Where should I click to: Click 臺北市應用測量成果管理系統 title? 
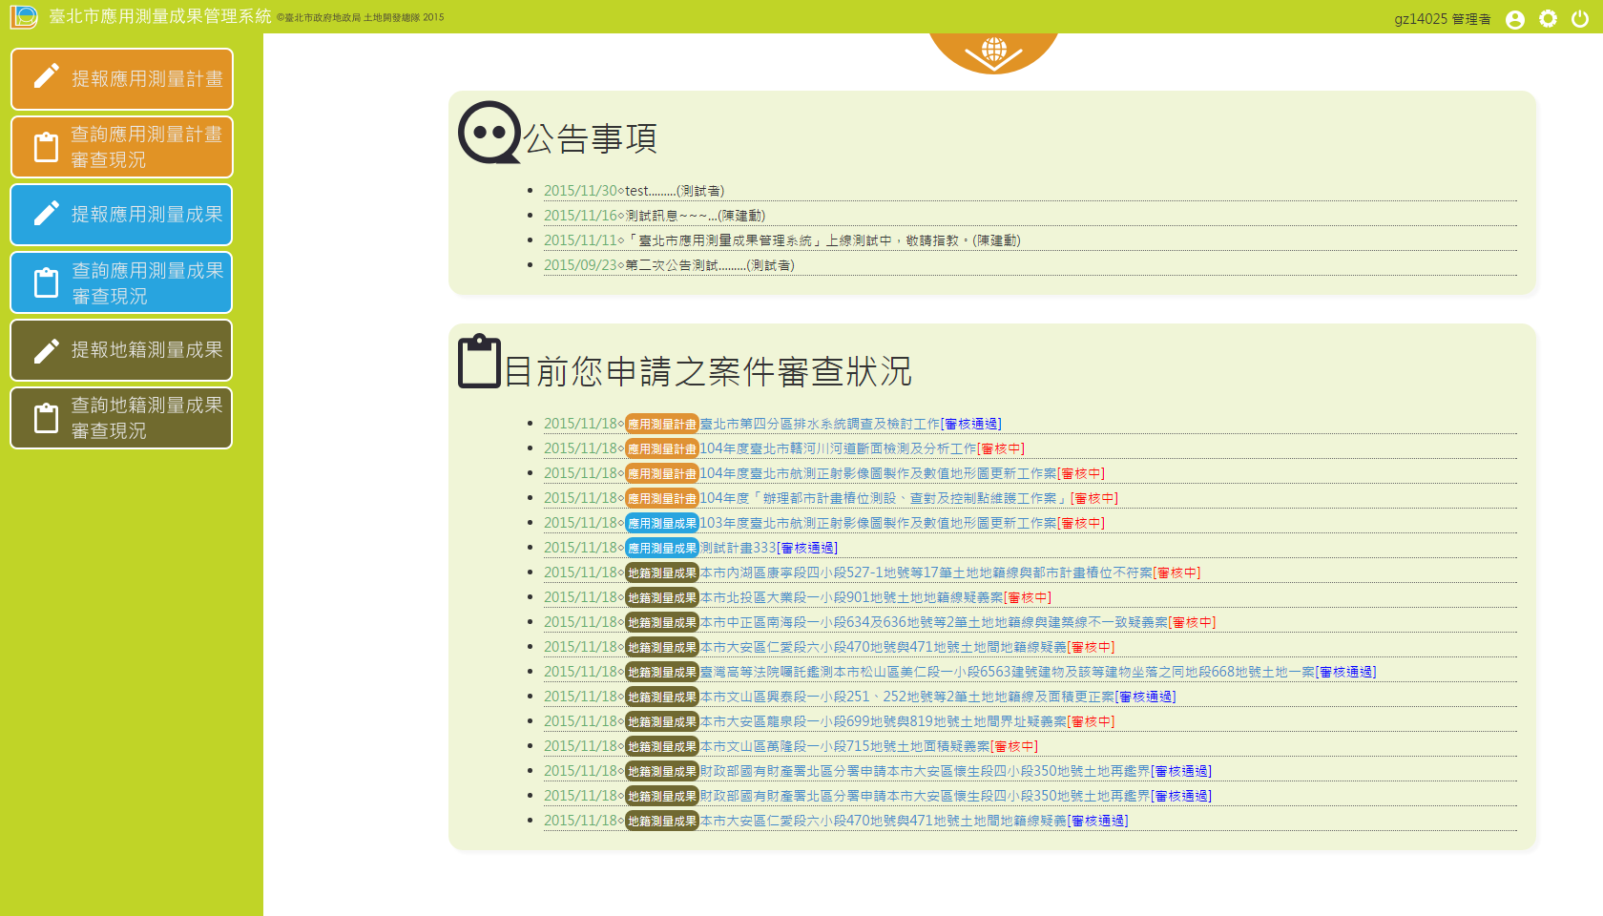[x=160, y=17]
